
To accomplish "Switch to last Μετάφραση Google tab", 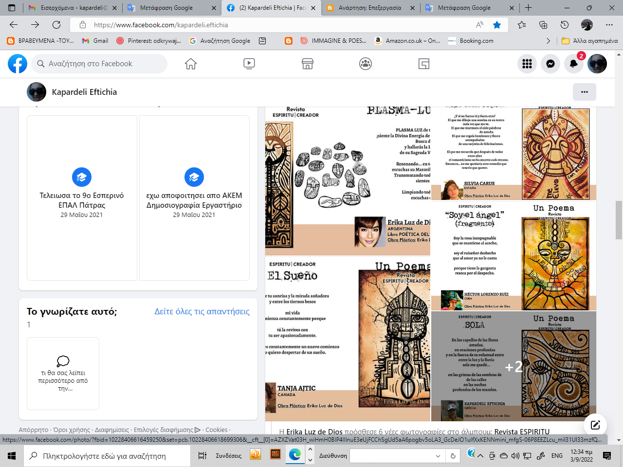I will pyautogui.click(x=469, y=8).
